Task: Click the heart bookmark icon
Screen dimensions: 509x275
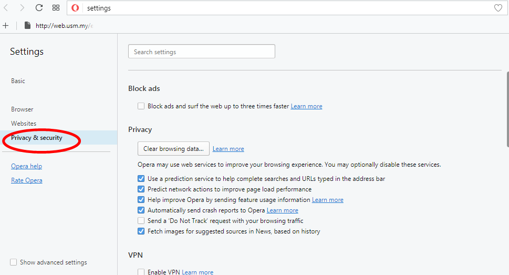Action: [498, 8]
